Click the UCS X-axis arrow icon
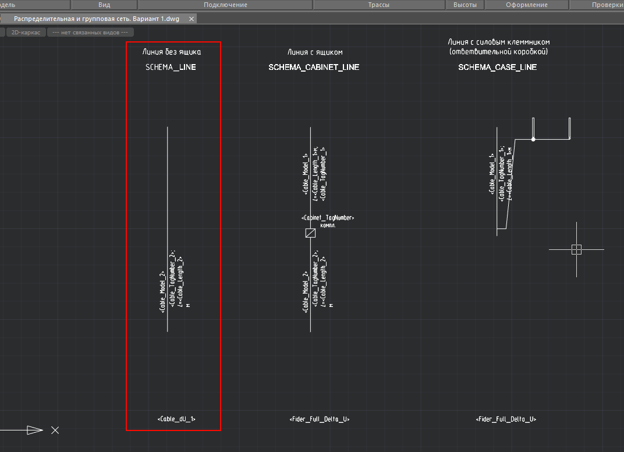Image resolution: width=624 pixels, height=452 pixels. click(34, 430)
